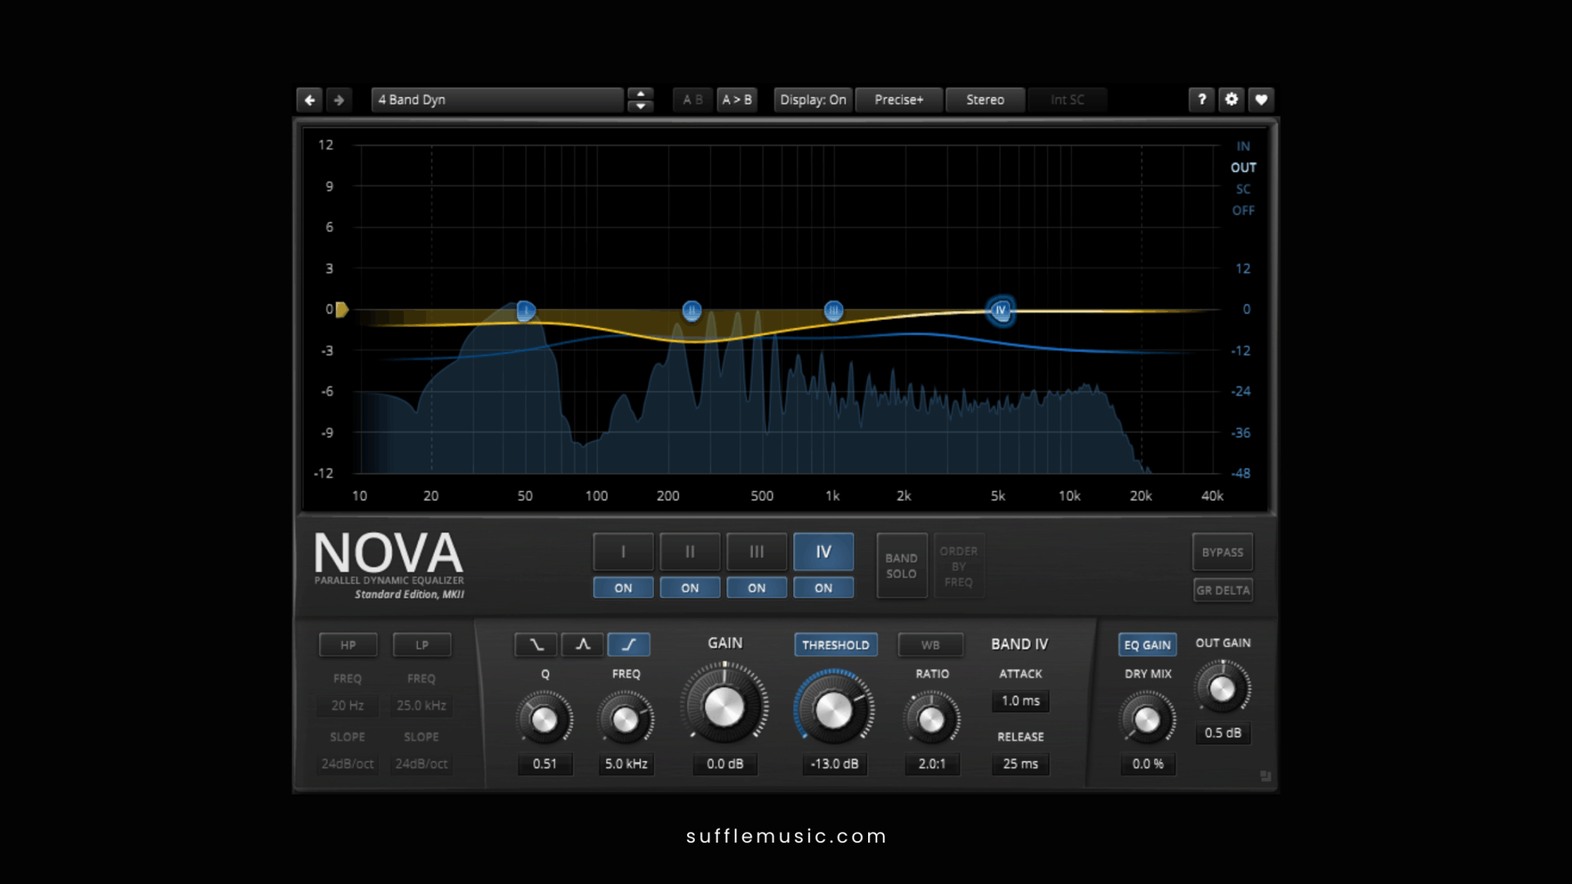Switch to band II tab
Viewport: 1572px width, 884px height.
[x=690, y=552]
